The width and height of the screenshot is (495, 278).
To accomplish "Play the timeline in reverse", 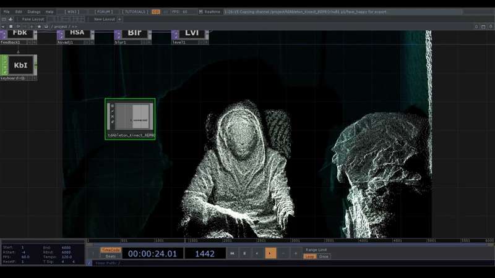I will click(257, 253).
